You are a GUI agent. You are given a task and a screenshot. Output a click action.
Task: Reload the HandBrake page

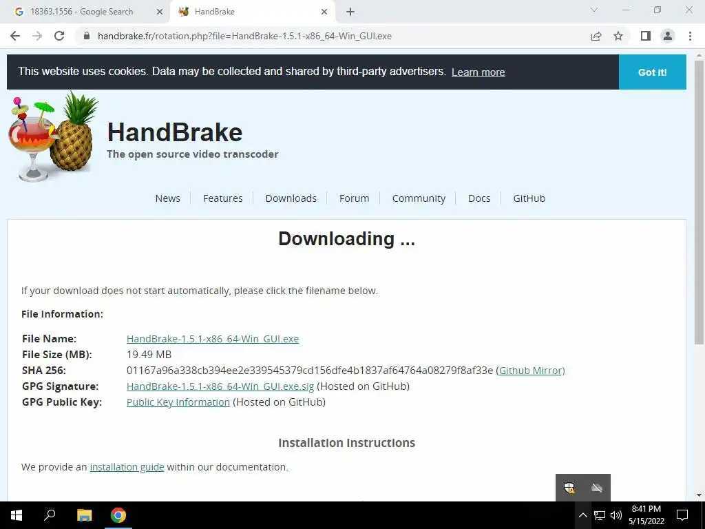coord(59,36)
